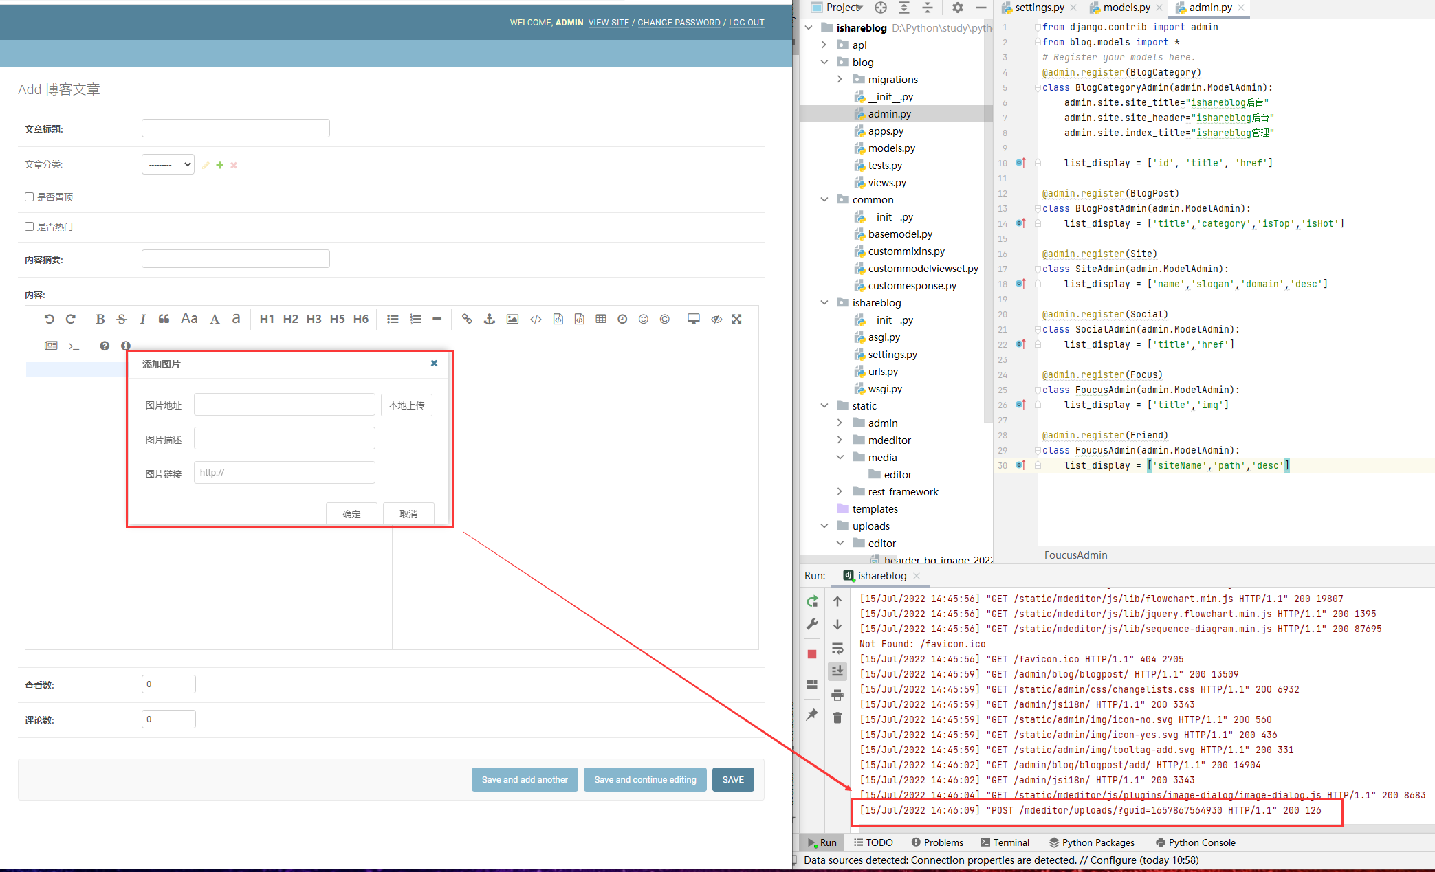Open the 文章分类 dropdown
Screen dimensions: 1435x872
pos(168,164)
